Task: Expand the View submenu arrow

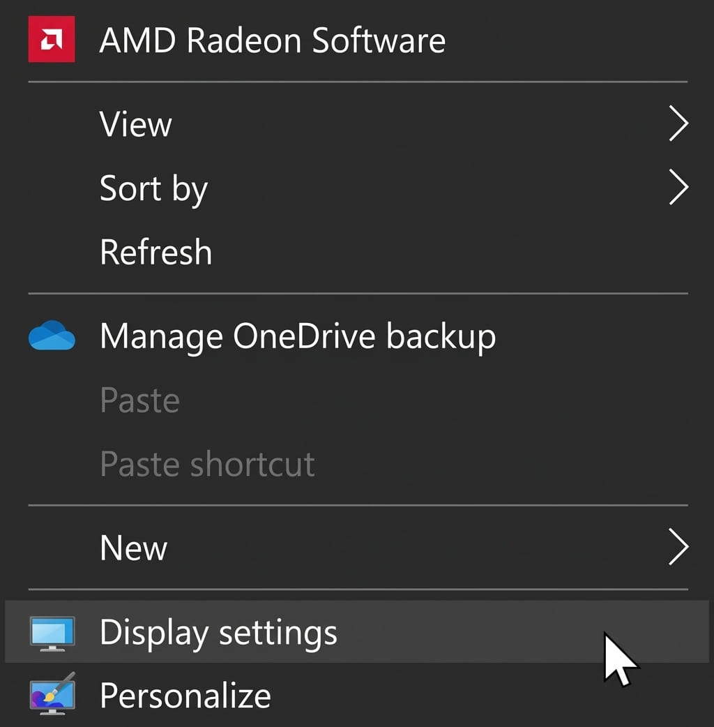Action: [678, 123]
